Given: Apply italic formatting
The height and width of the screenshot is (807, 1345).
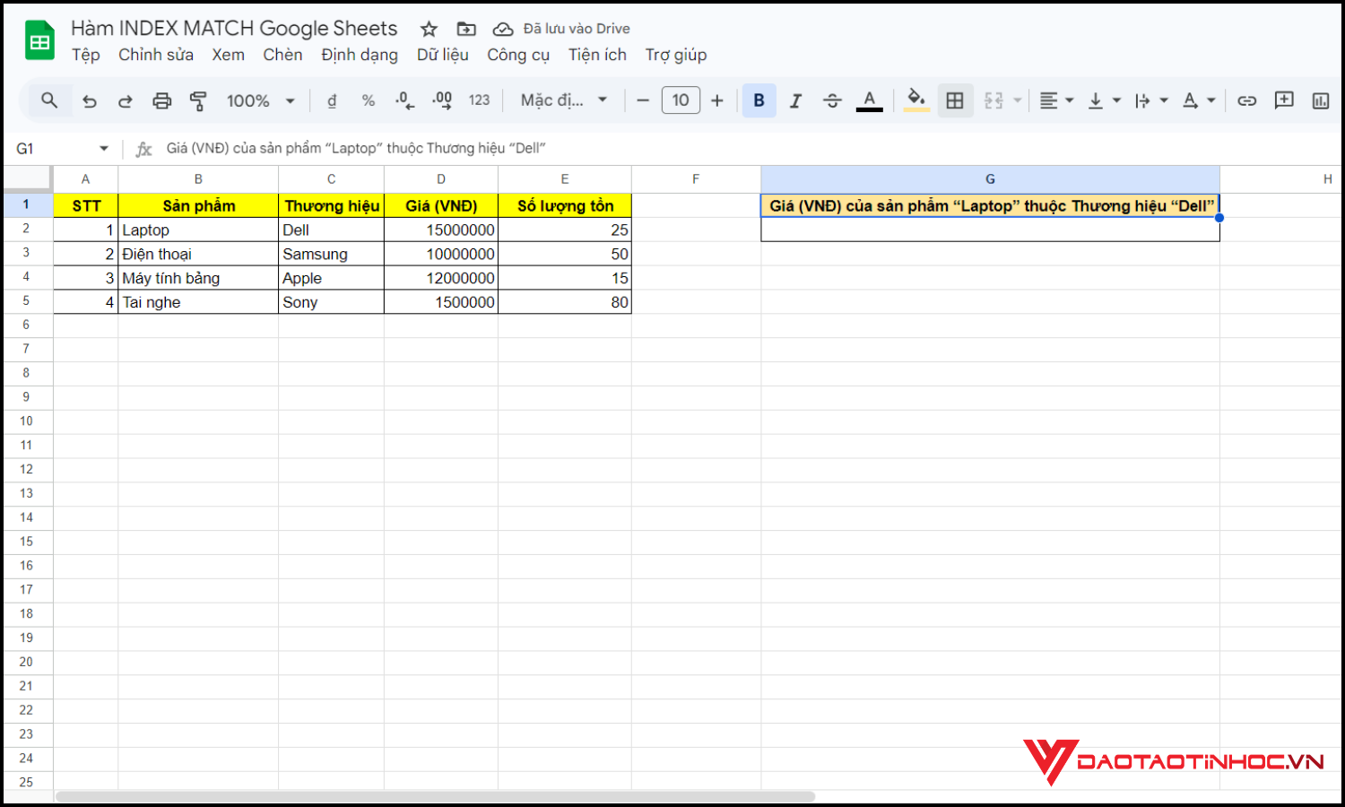Looking at the screenshot, I should [x=795, y=100].
